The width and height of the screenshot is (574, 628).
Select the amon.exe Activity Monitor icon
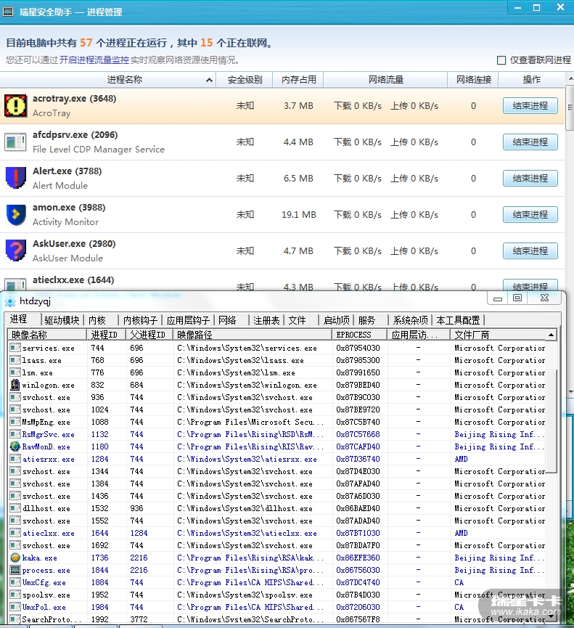[15, 215]
